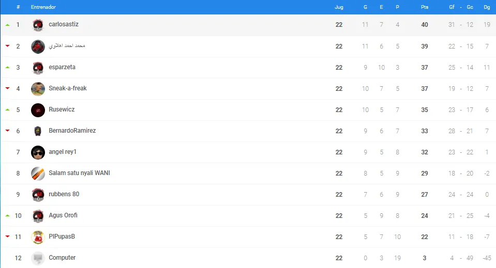496x268 pixels.
Task: Click Salam satu nyali WANI's 29 points
Action: click(x=425, y=174)
